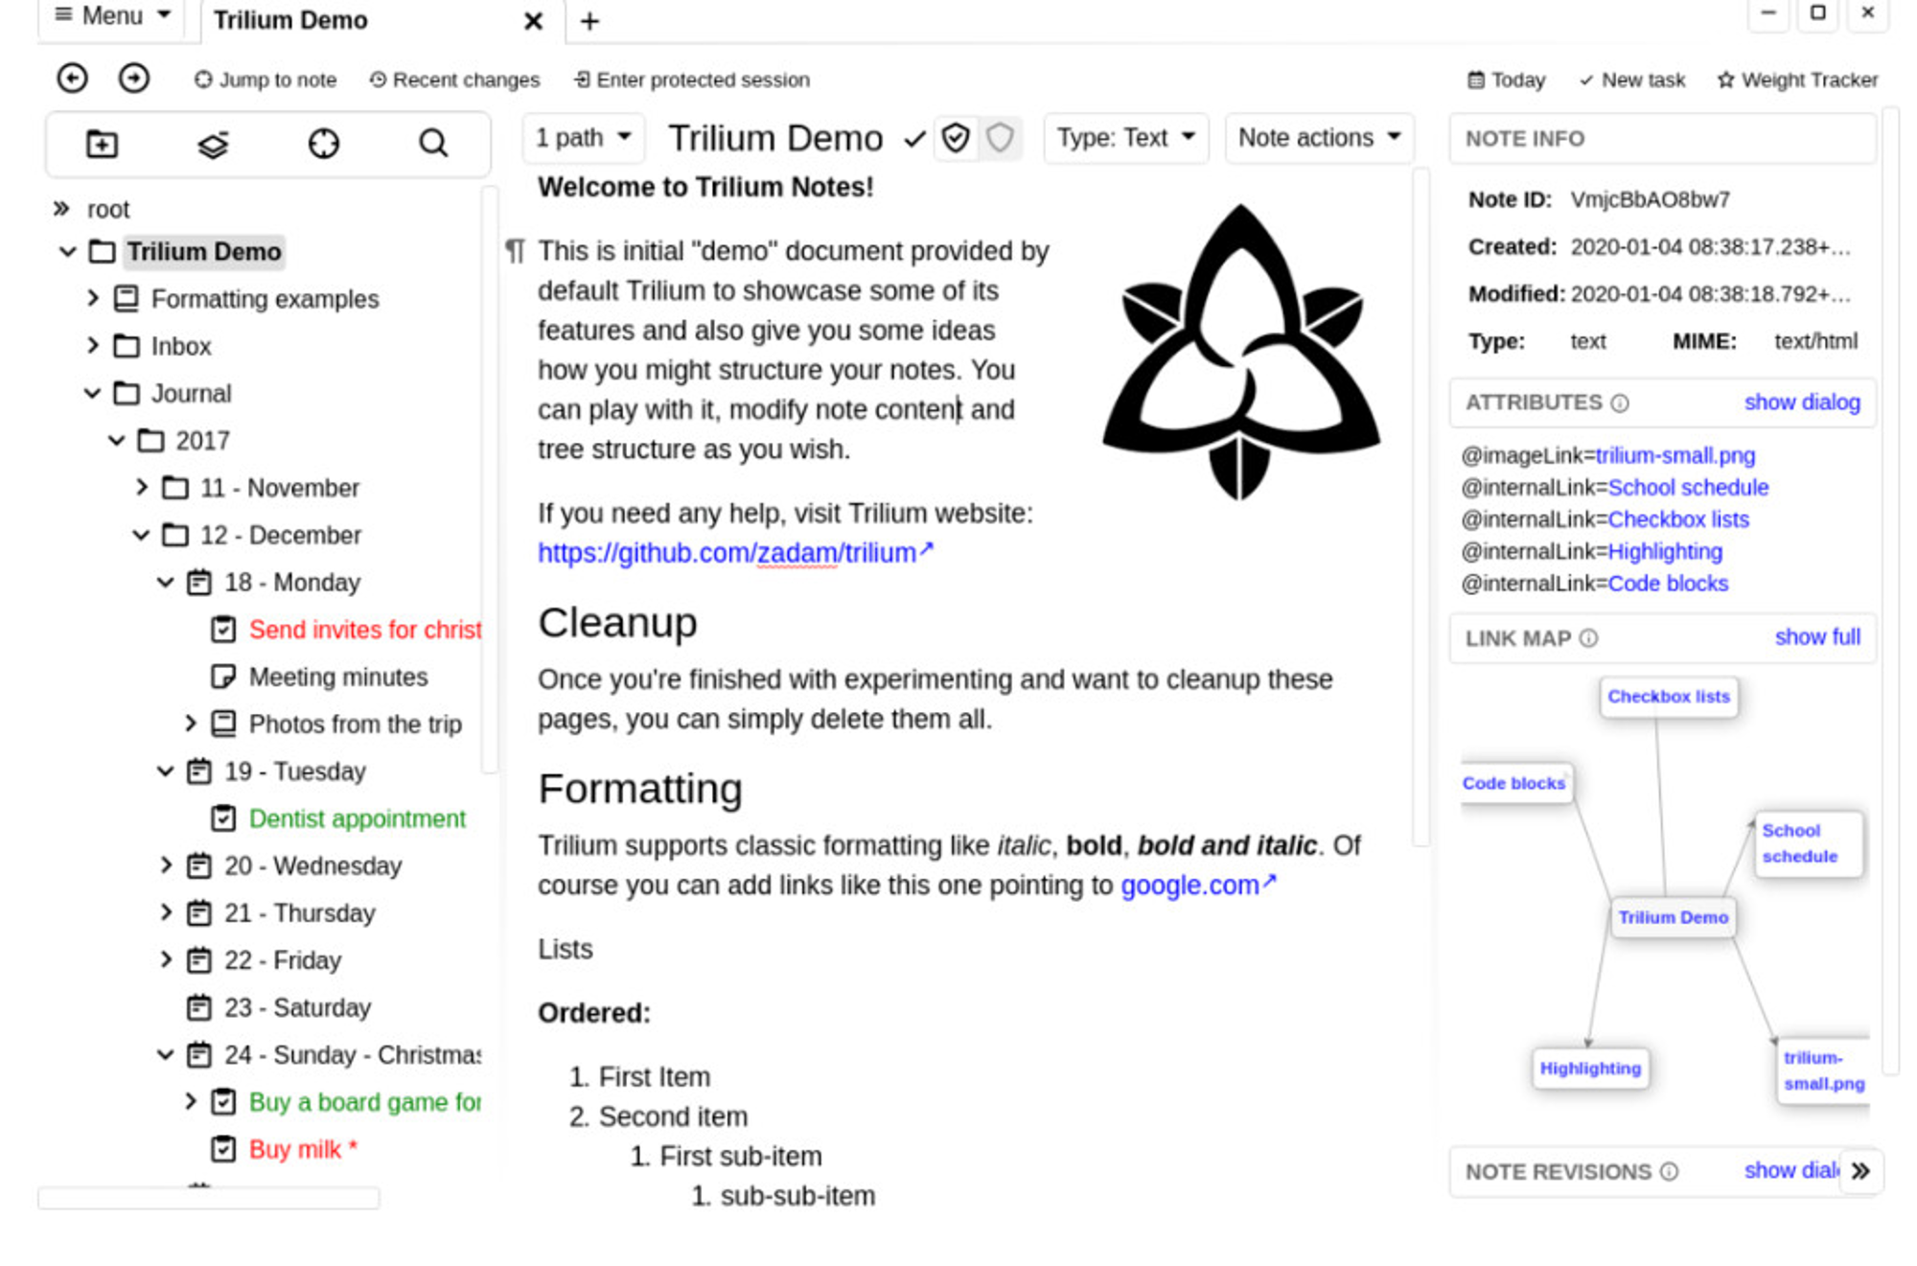The image size is (1917, 1266).
Task: Open a new tab with the plus button
Action: tap(589, 21)
